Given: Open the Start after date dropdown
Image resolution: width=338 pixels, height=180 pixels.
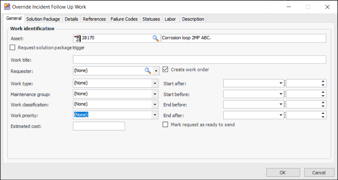Looking at the screenshot, I should [281, 83].
